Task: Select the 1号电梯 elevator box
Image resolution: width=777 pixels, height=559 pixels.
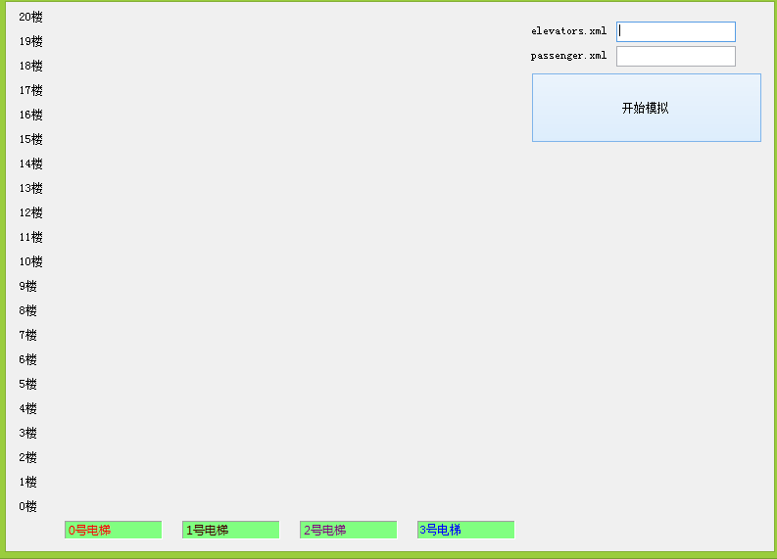Action: (231, 530)
